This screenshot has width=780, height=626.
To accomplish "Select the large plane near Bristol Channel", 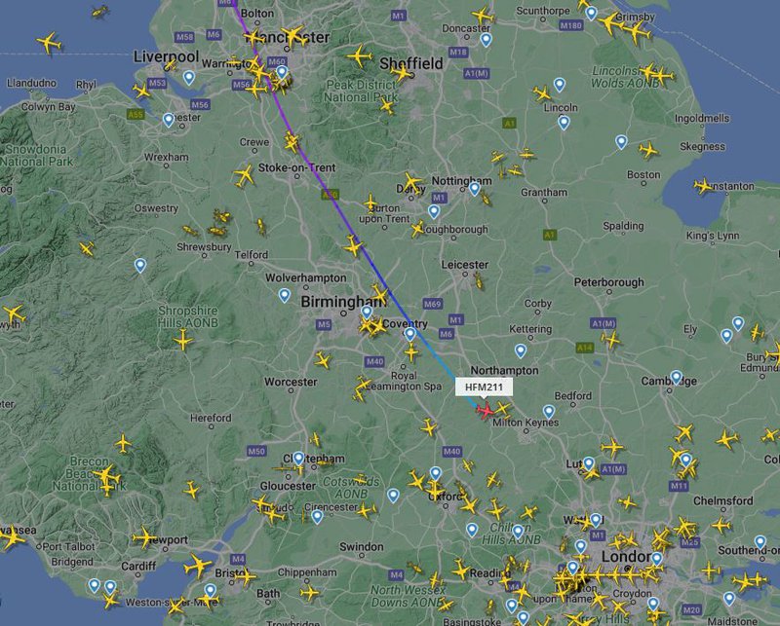I will (x=198, y=566).
